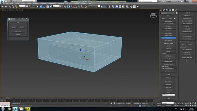Screen dimensions: 197x111
Task: Click the Redo arrow in the main toolbar
Action: pos(6,6)
